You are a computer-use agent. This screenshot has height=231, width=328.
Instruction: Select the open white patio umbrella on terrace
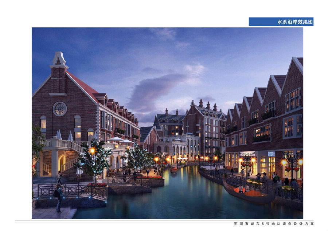[x=116, y=139]
